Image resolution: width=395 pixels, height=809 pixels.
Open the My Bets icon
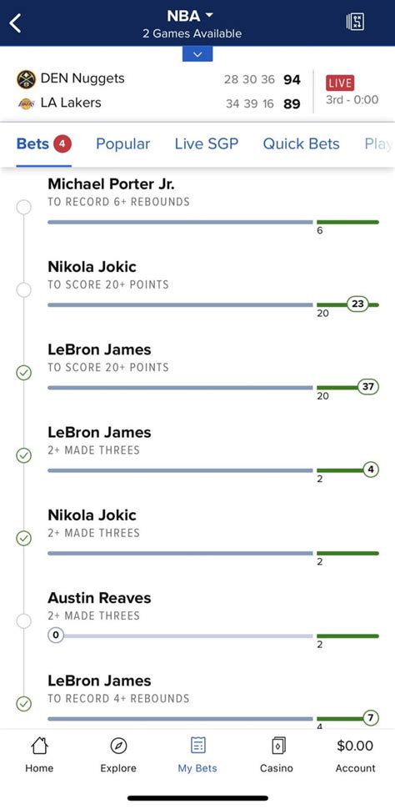click(197, 745)
